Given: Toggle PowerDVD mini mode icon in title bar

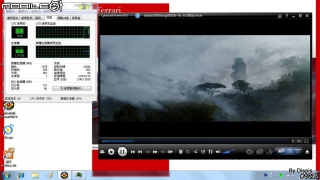Looking at the screenshot, I should [x=279, y=15].
